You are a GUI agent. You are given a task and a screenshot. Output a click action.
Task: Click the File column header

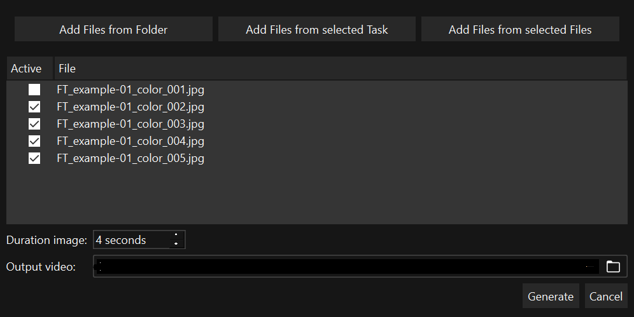coord(67,69)
